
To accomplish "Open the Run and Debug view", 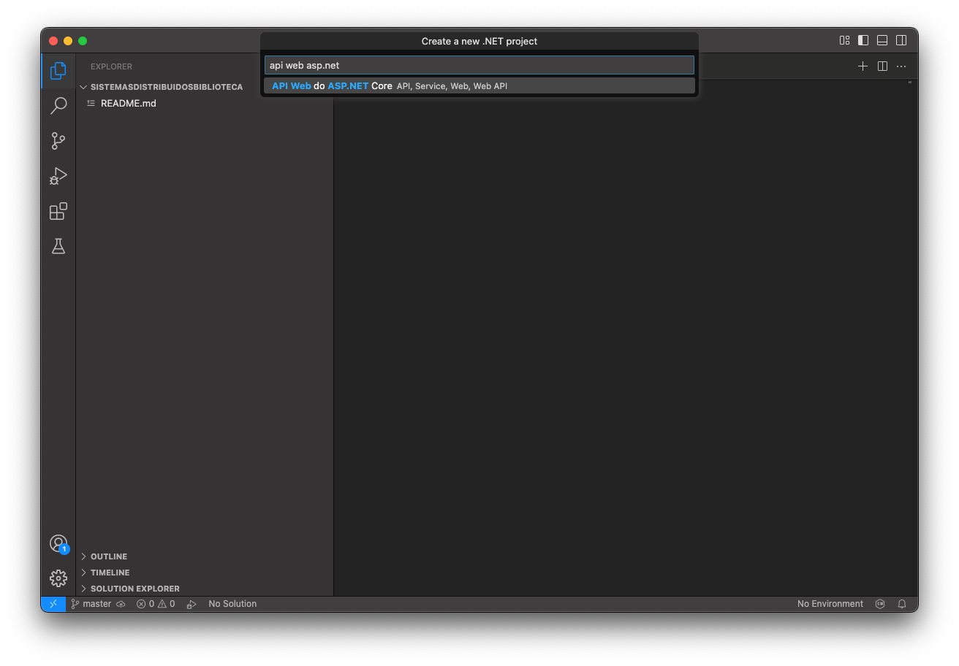I will [x=58, y=176].
